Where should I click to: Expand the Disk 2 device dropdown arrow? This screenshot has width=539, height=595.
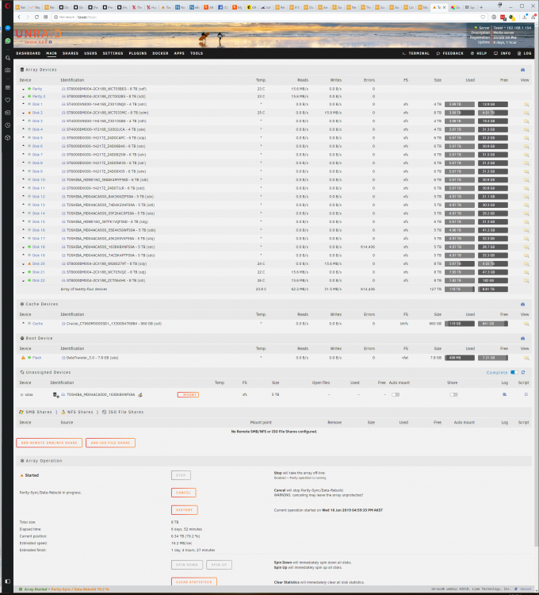[x=23, y=113]
